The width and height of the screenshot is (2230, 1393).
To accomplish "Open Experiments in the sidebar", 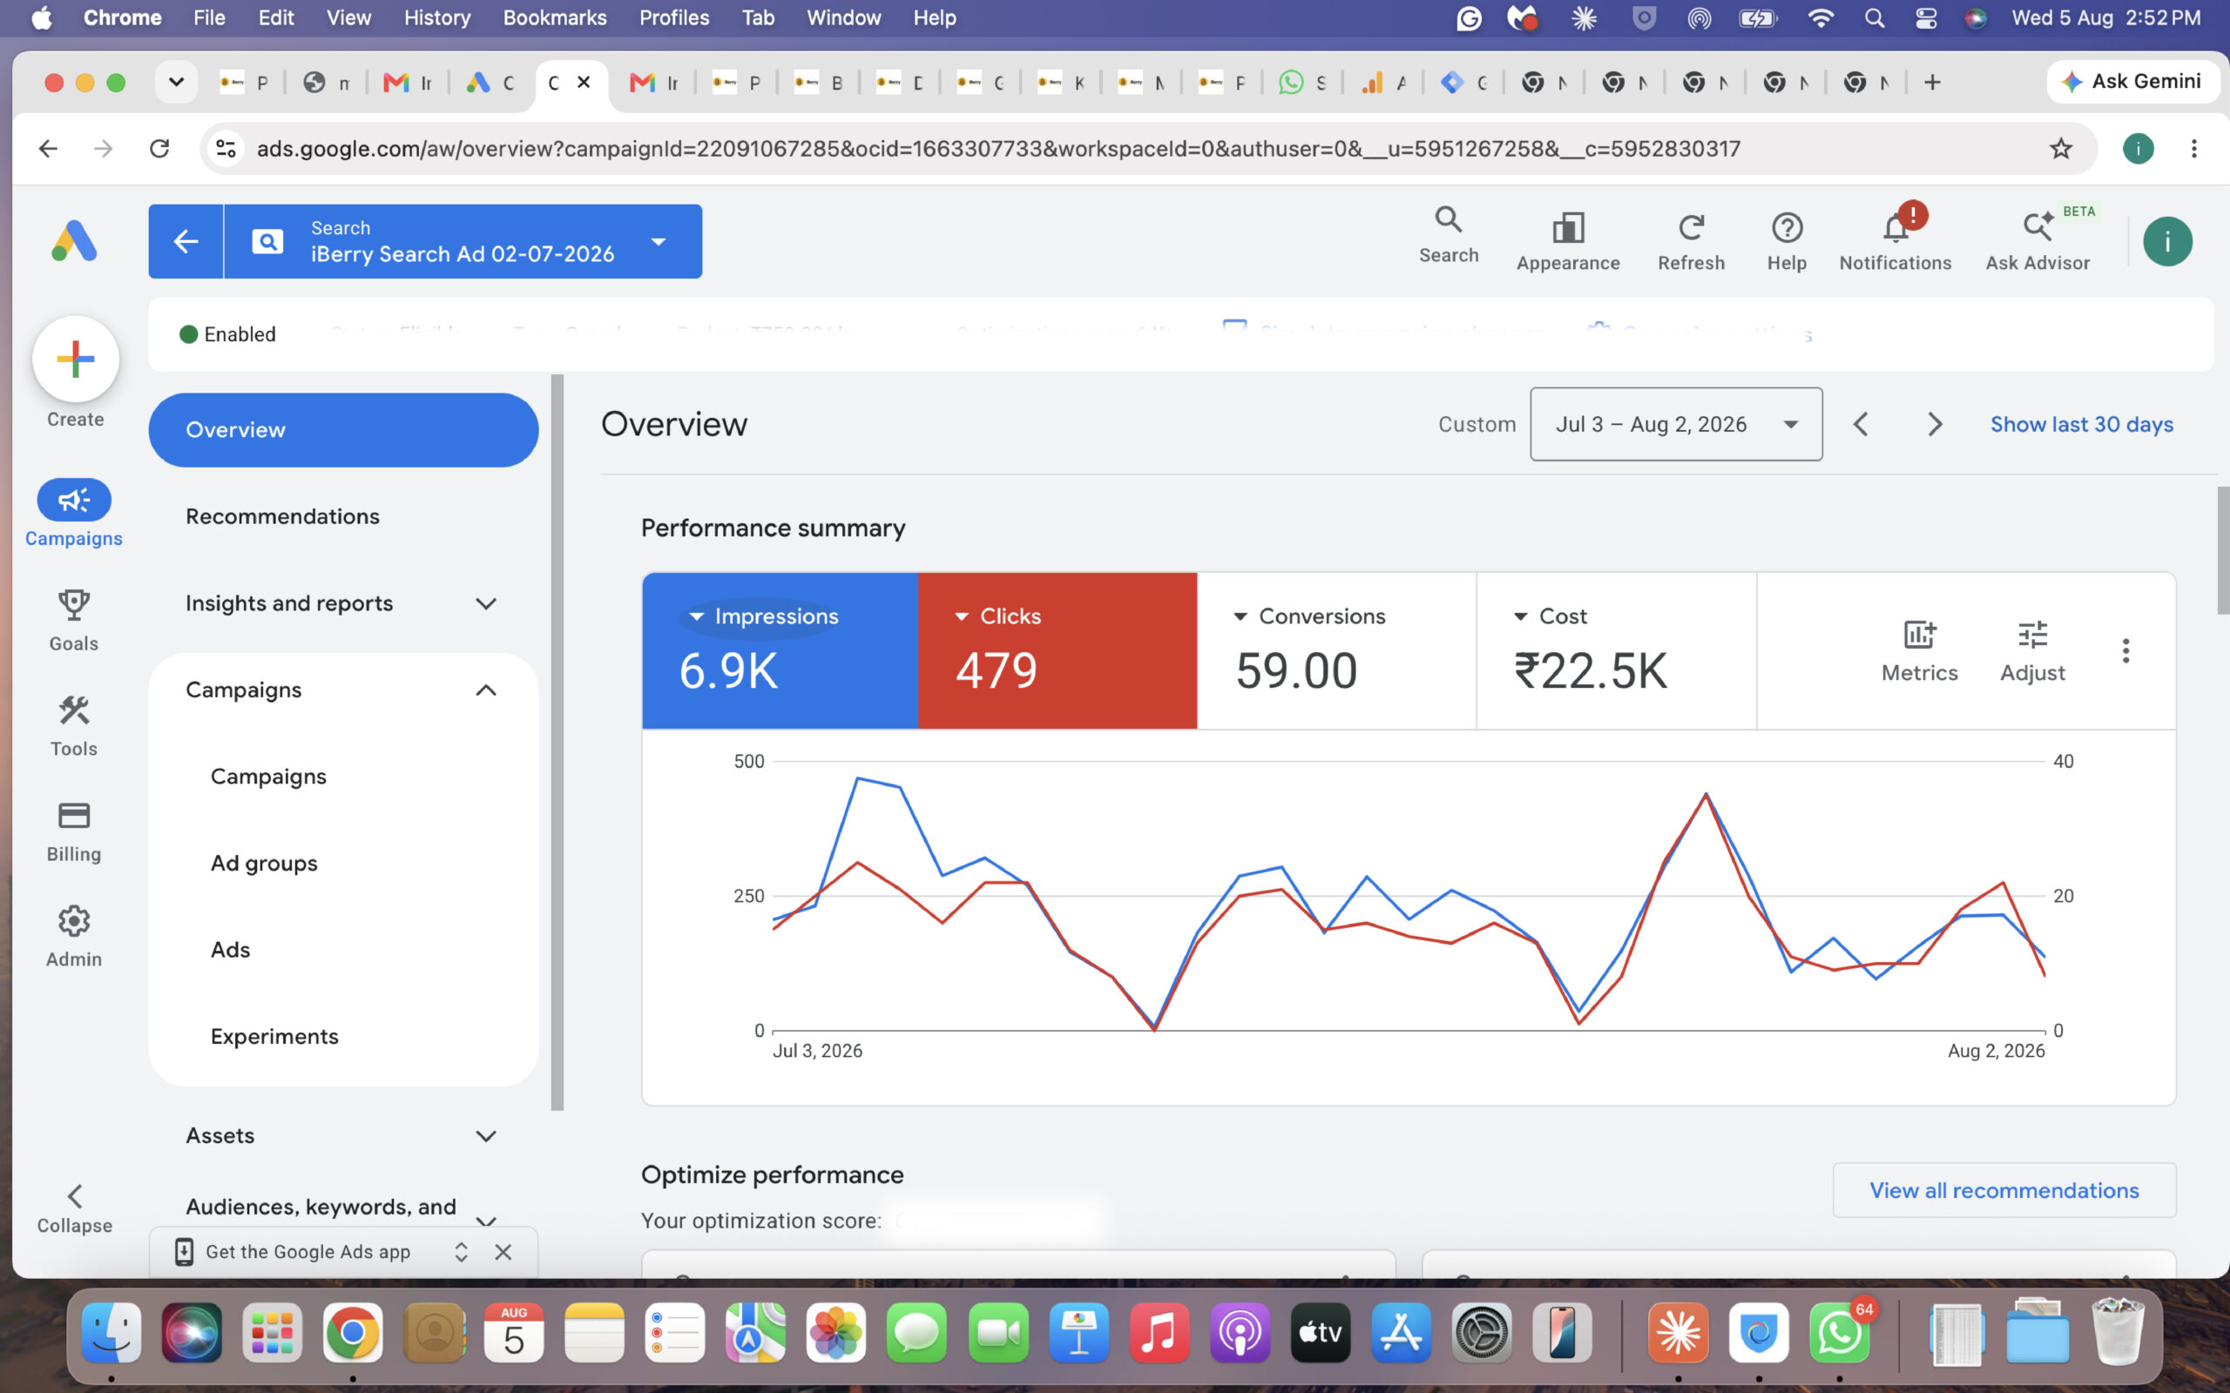I will (x=274, y=1036).
